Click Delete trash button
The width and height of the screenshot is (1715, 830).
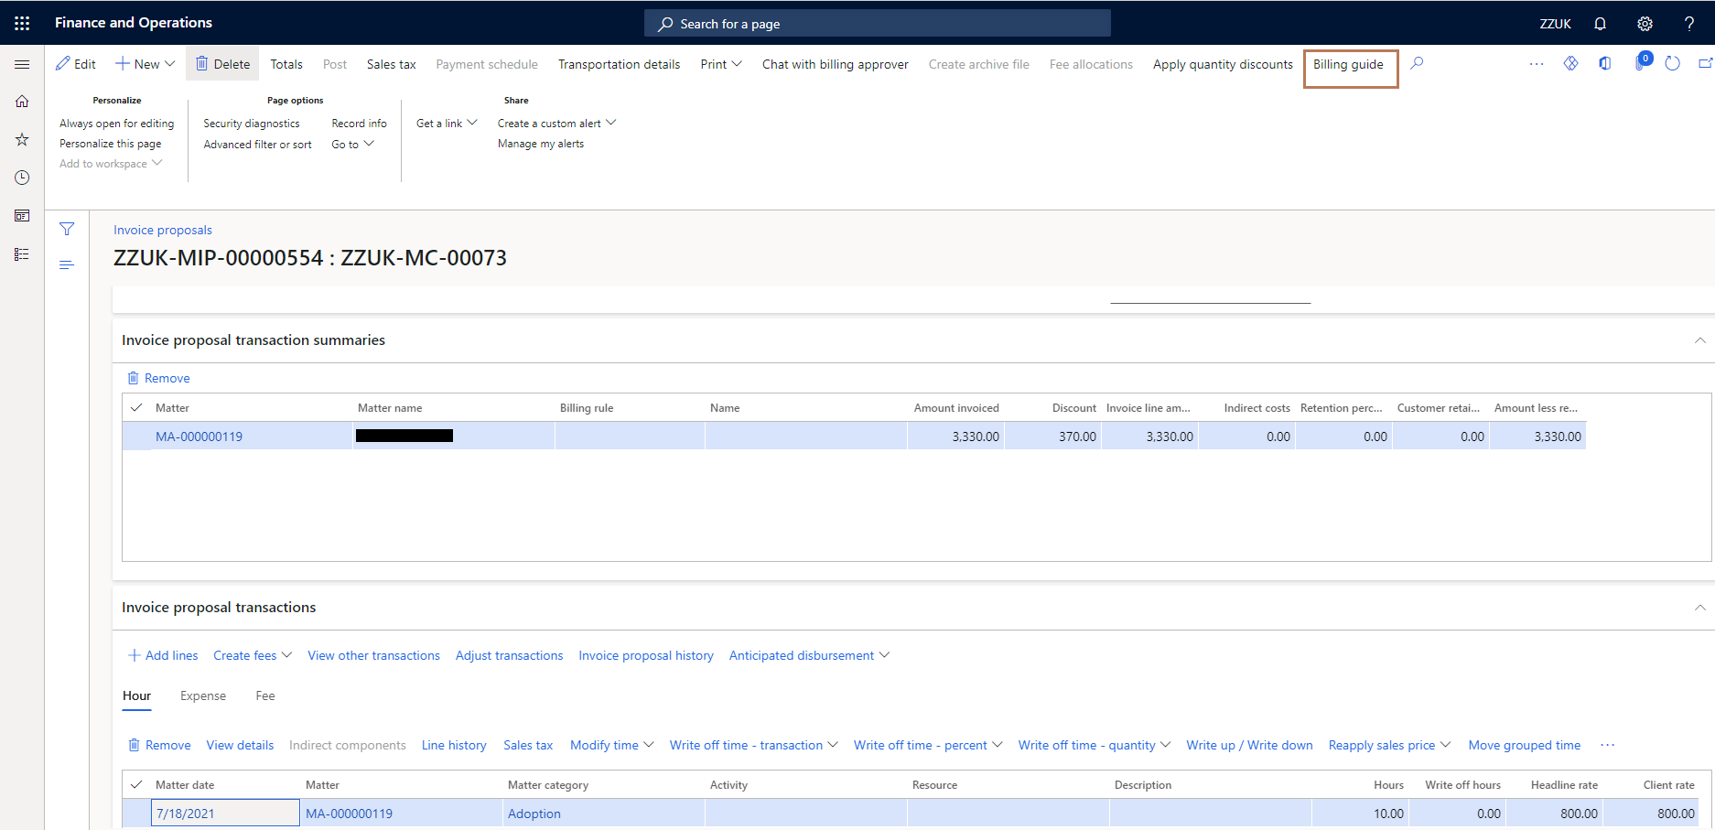point(222,64)
